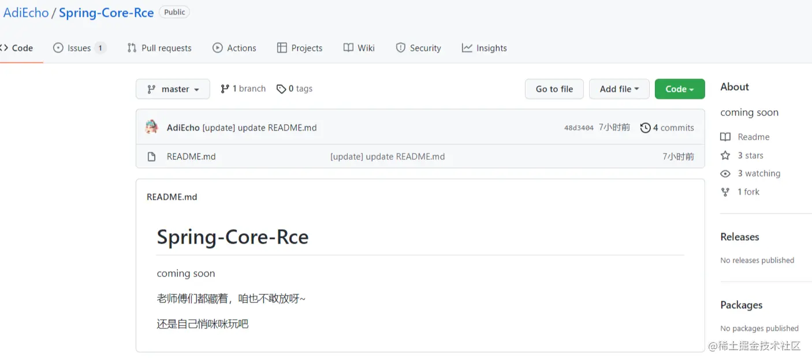
Task: Open the Releases section heading
Action: (740, 237)
